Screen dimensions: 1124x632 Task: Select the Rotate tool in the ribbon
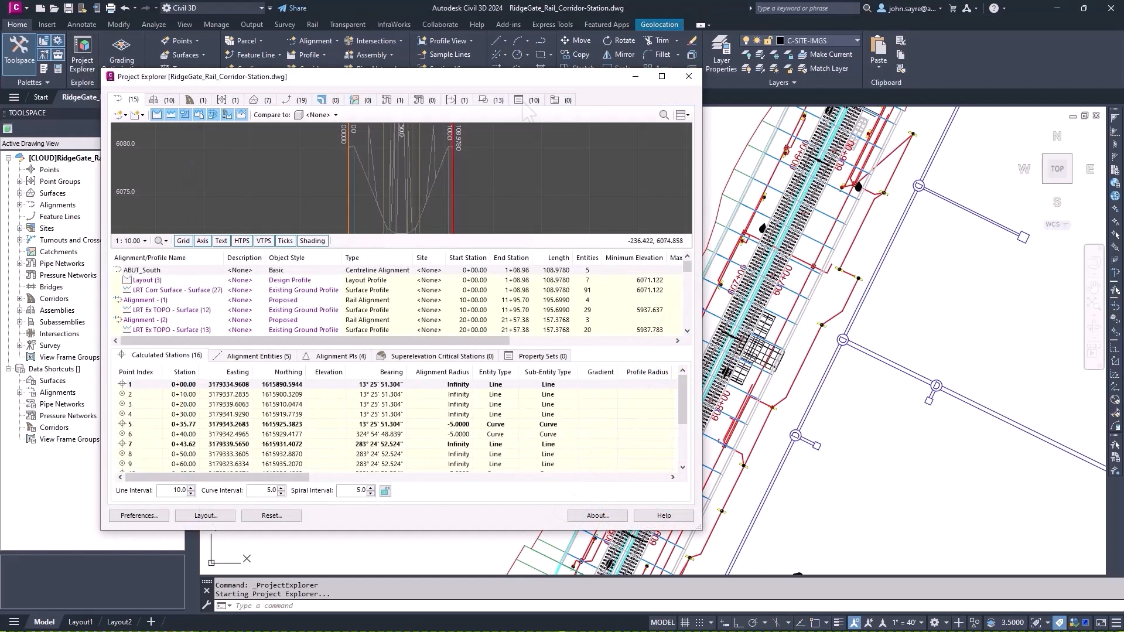[x=619, y=40]
